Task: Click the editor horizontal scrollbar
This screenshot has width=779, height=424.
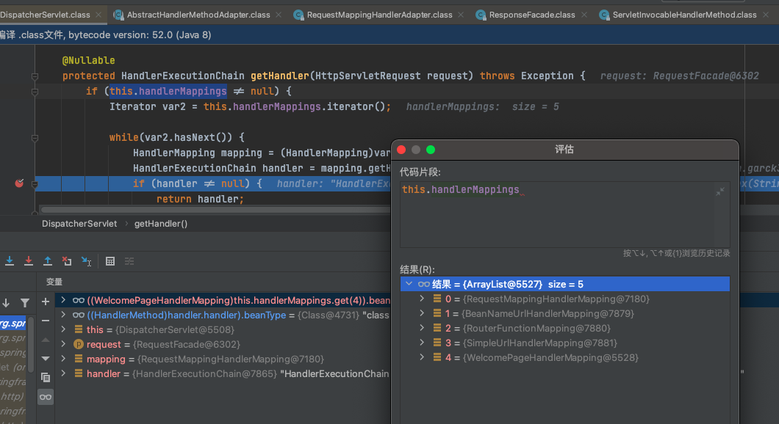Action: (x=215, y=210)
